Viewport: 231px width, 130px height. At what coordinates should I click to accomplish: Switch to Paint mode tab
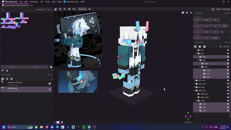[x=218, y=9]
